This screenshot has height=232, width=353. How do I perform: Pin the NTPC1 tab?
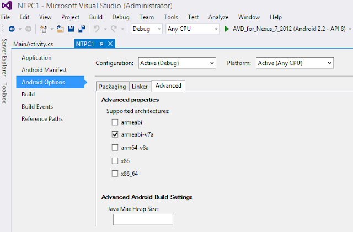[101, 44]
